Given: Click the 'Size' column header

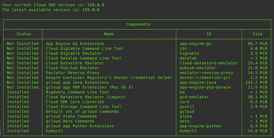Looking at the screenshot, I should (x=258, y=34).
